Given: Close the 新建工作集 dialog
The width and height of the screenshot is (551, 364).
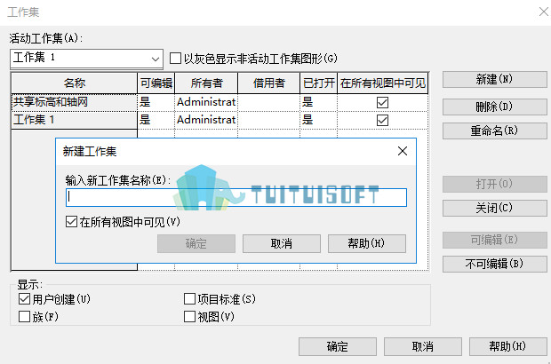Looking at the screenshot, I should [403, 151].
